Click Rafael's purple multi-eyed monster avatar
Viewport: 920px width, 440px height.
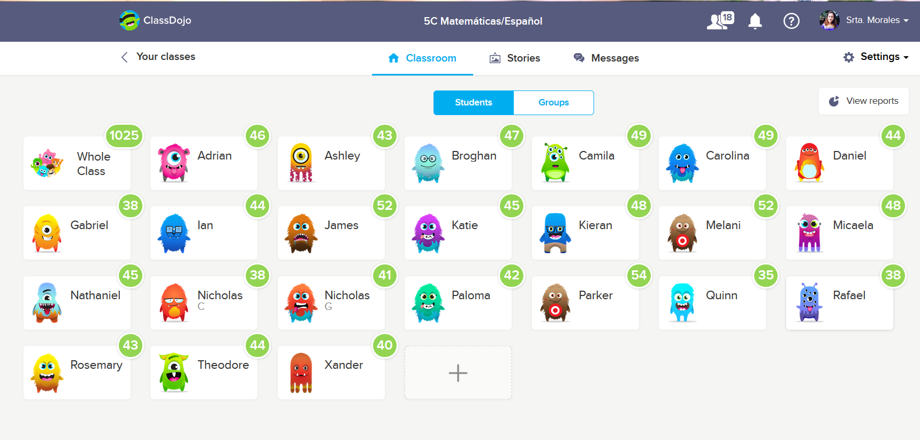[810, 303]
